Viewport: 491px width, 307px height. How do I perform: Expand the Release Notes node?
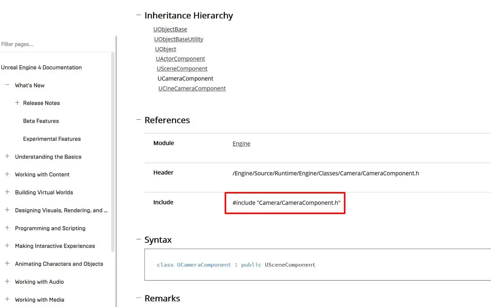point(17,103)
